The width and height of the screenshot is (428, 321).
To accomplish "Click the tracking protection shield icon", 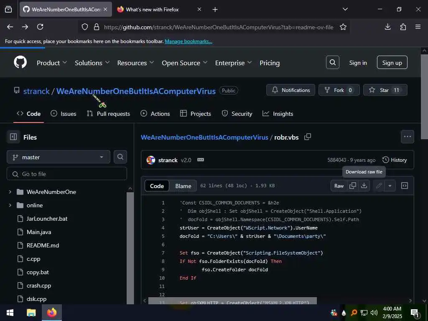I will (85, 27).
